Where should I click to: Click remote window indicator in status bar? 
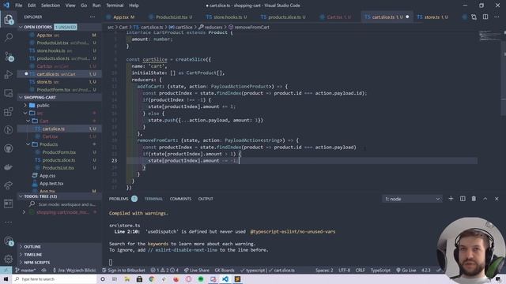click(x=6, y=270)
